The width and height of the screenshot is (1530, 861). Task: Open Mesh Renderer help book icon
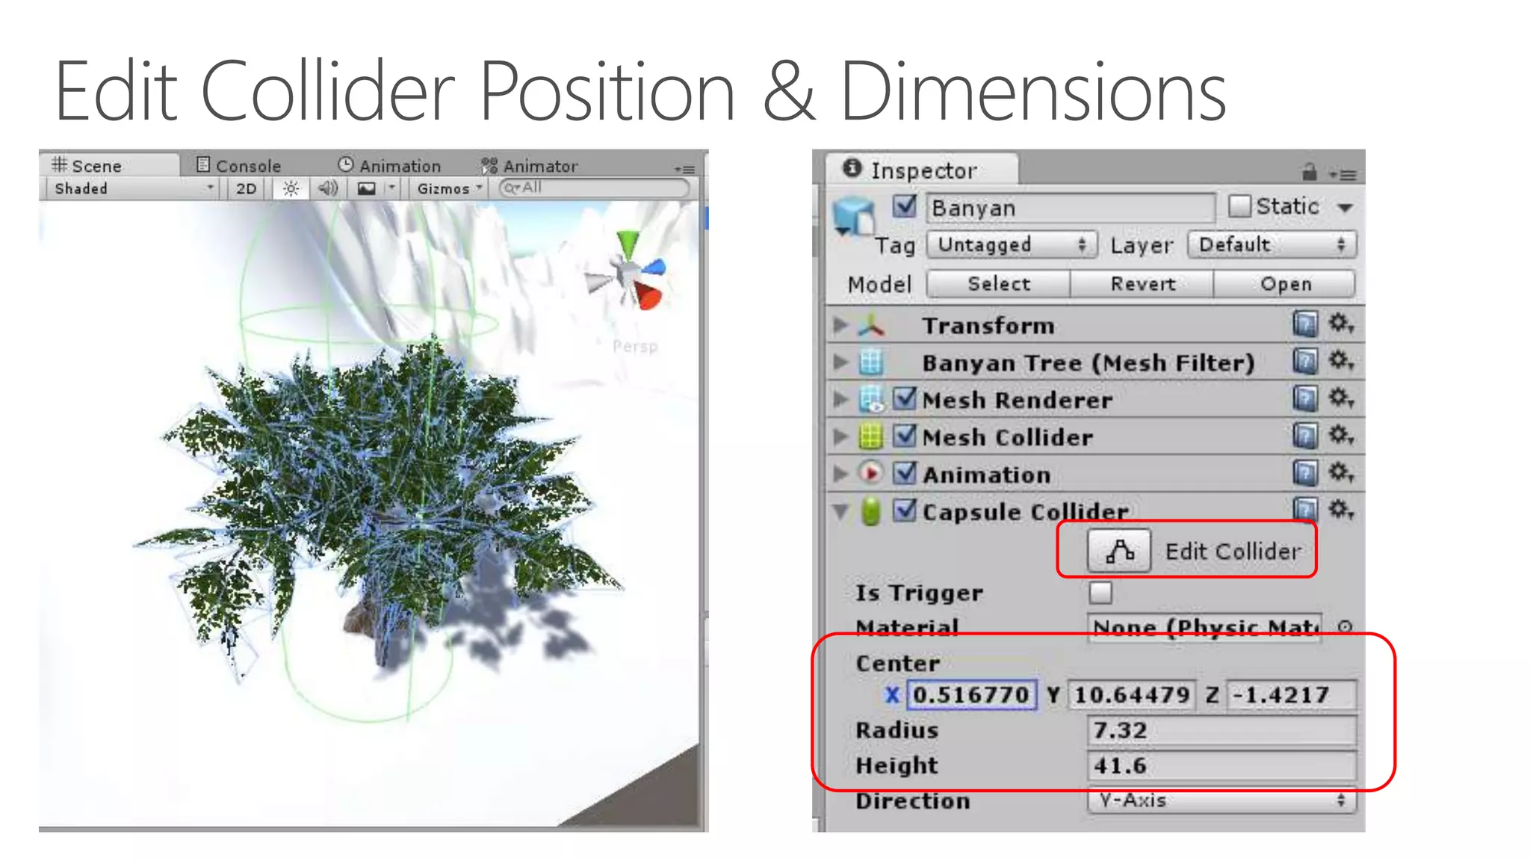click(x=1304, y=399)
